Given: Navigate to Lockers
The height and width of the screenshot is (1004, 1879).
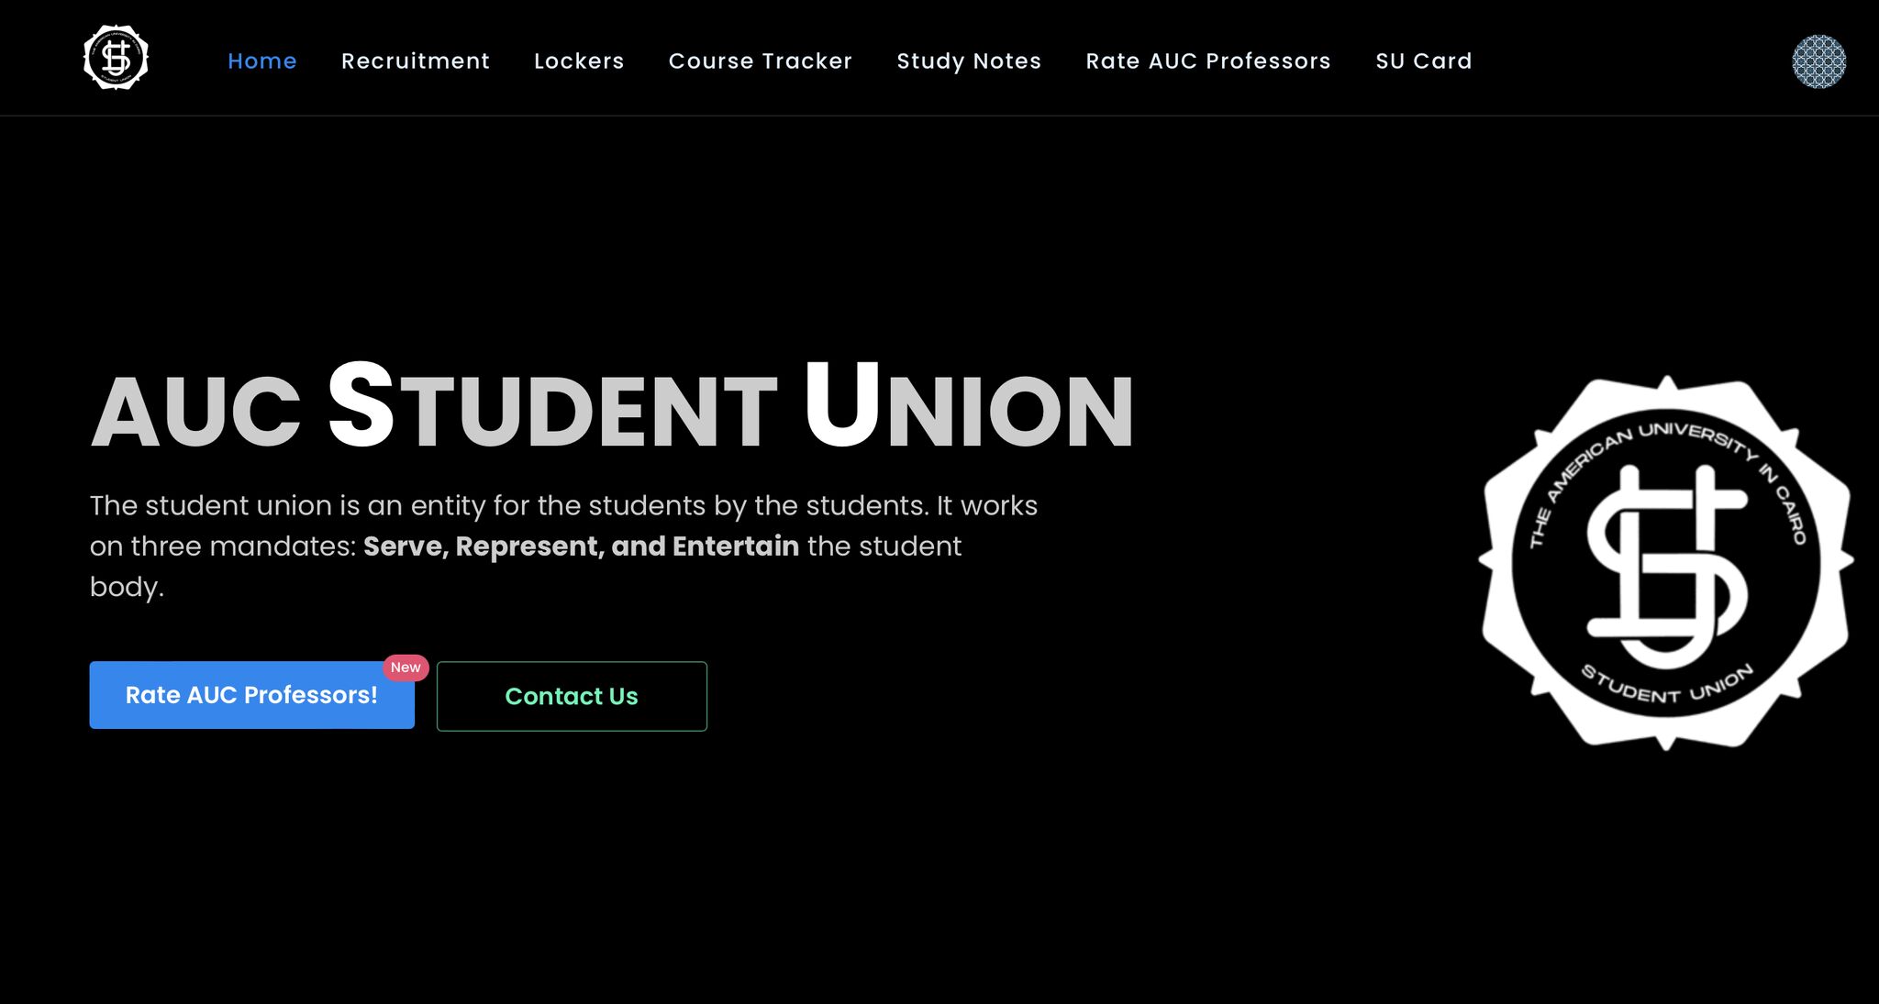Looking at the screenshot, I should (x=579, y=61).
